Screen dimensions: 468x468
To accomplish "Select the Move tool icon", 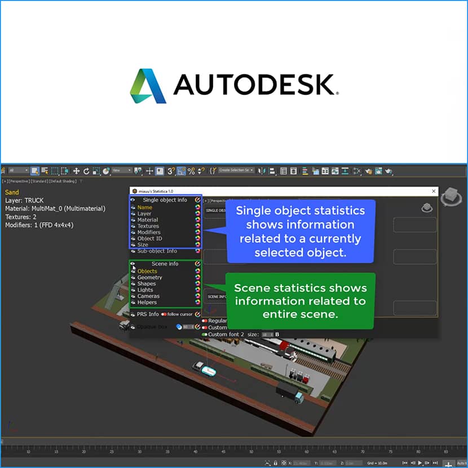I will click(76, 171).
